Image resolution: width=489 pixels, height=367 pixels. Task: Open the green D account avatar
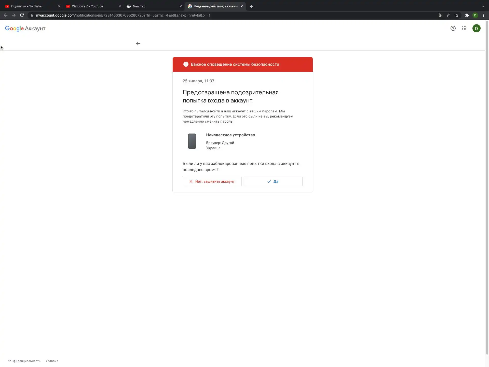tap(476, 28)
